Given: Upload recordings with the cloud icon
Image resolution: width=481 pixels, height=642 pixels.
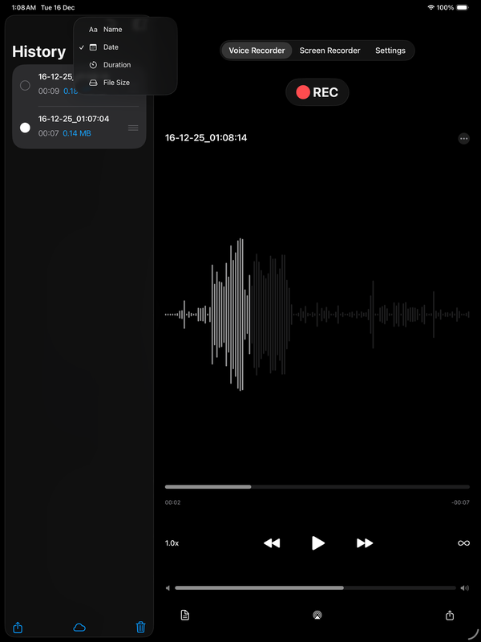Looking at the screenshot, I should tap(79, 628).
